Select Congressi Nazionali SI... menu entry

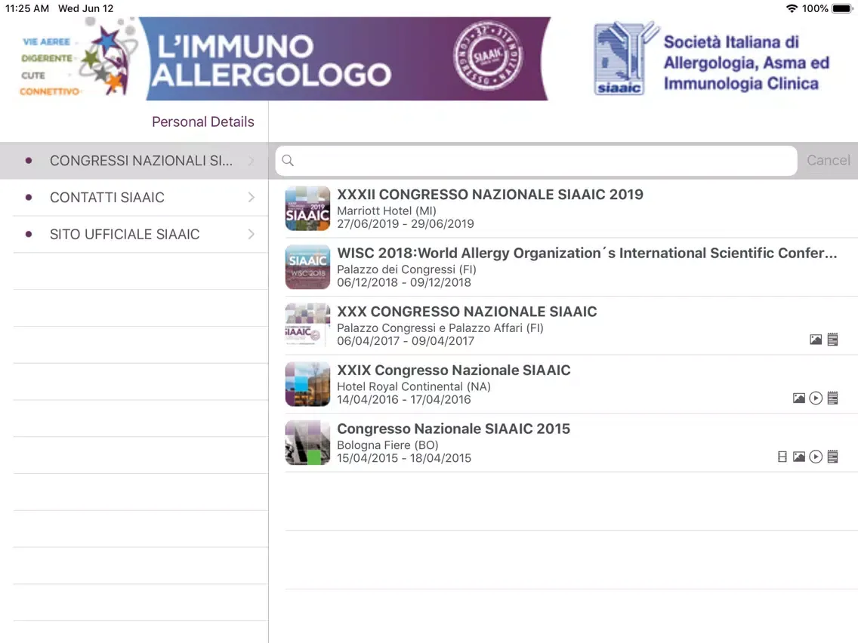click(x=134, y=161)
